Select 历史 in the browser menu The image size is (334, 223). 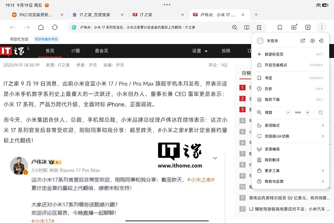(268, 89)
